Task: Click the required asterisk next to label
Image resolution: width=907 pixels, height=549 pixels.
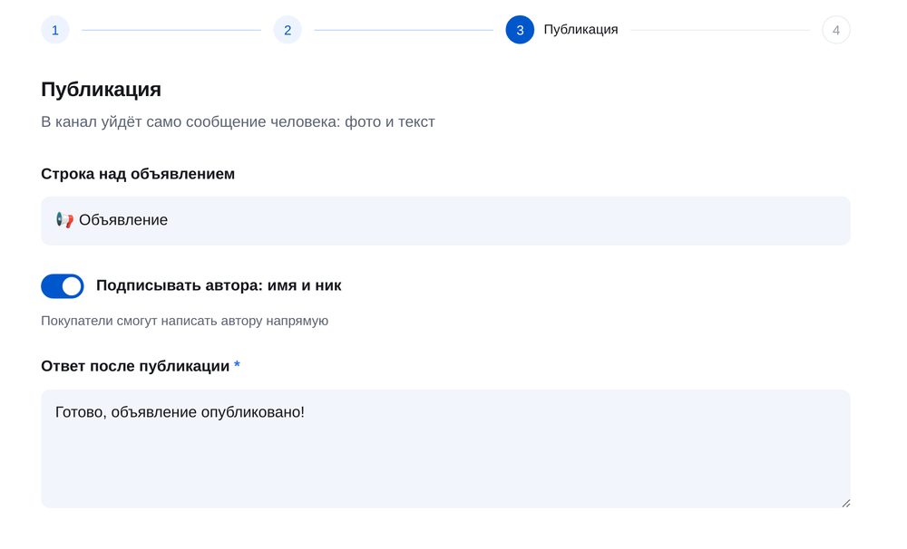Action: pos(237,365)
